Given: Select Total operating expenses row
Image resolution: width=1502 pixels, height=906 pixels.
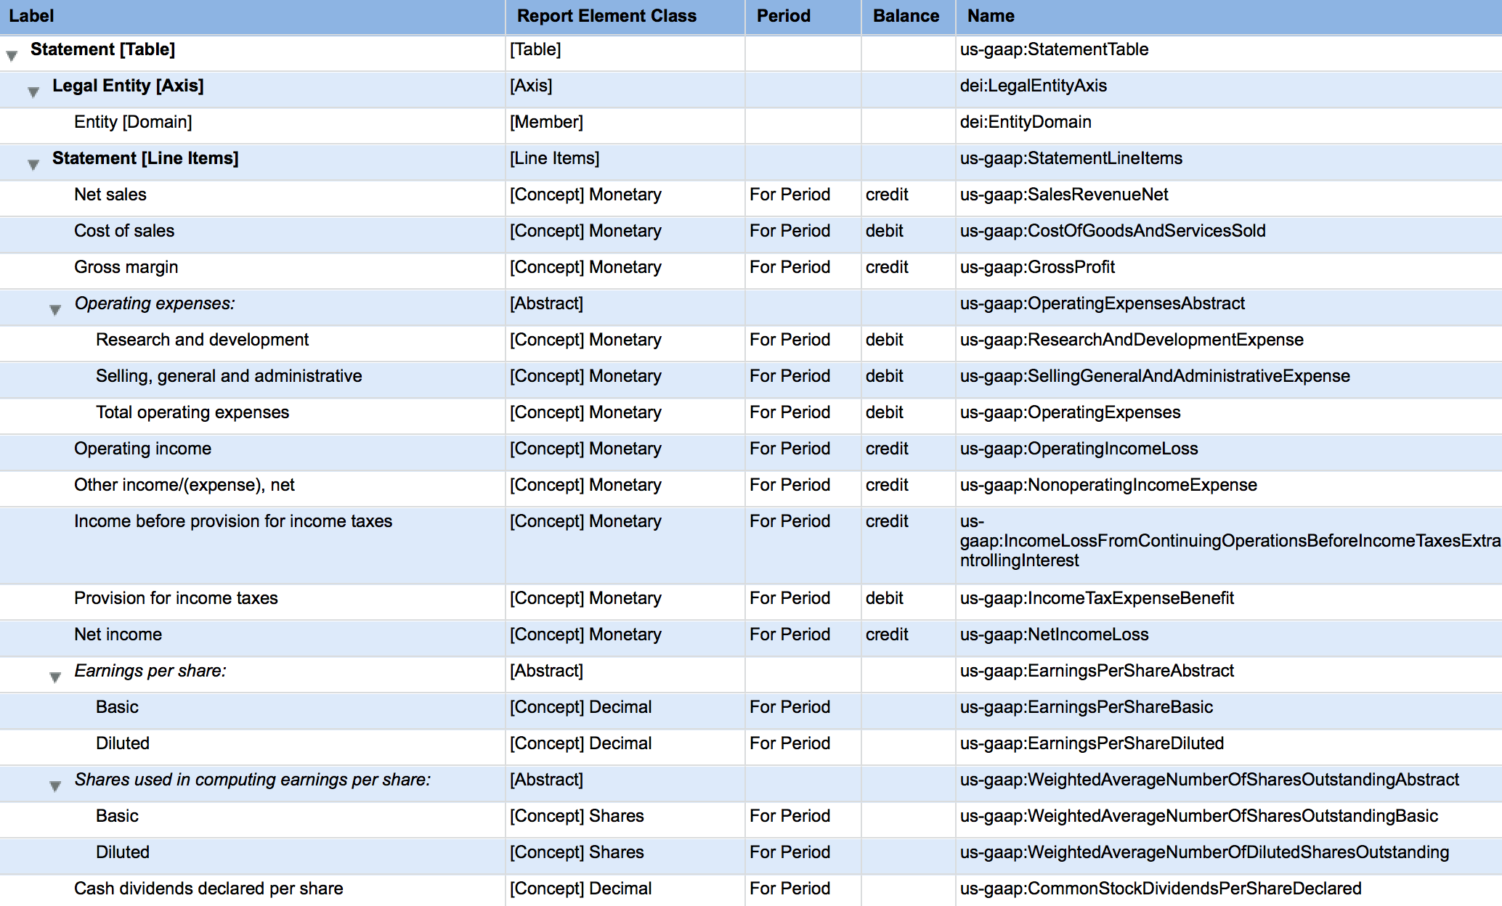Looking at the screenshot, I should tap(192, 412).
